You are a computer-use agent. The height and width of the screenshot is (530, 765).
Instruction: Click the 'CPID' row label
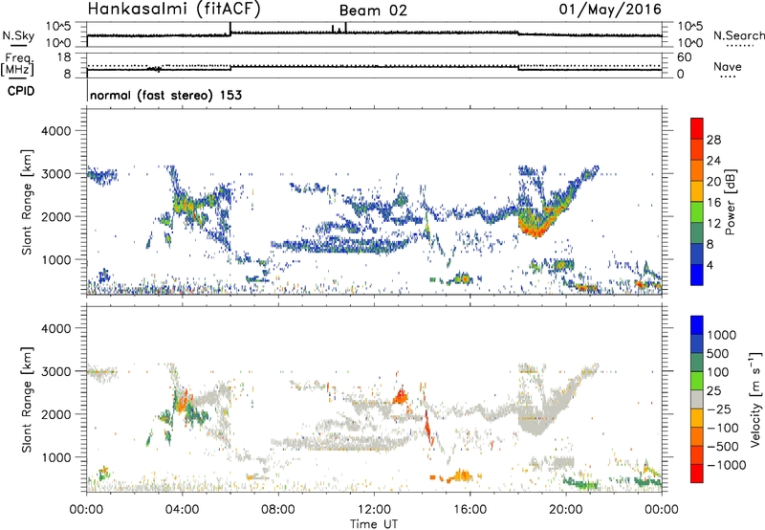(x=21, y=91)
